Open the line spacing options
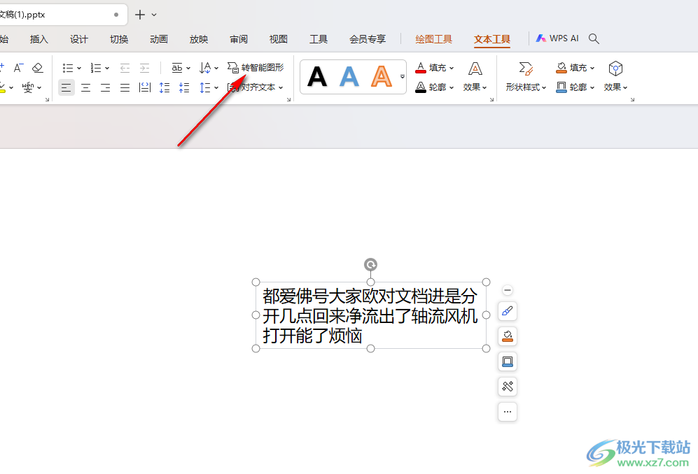This screenshot has height=474, width=698. [x=209, y=87]
